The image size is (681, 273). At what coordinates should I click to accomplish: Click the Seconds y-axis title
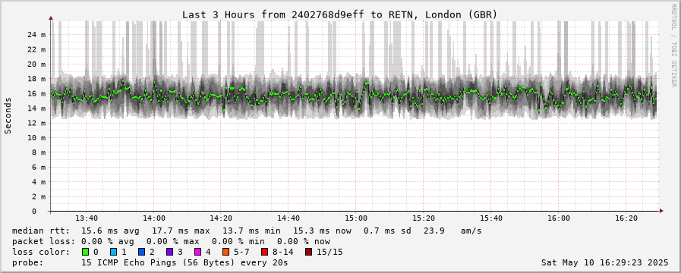8,115
